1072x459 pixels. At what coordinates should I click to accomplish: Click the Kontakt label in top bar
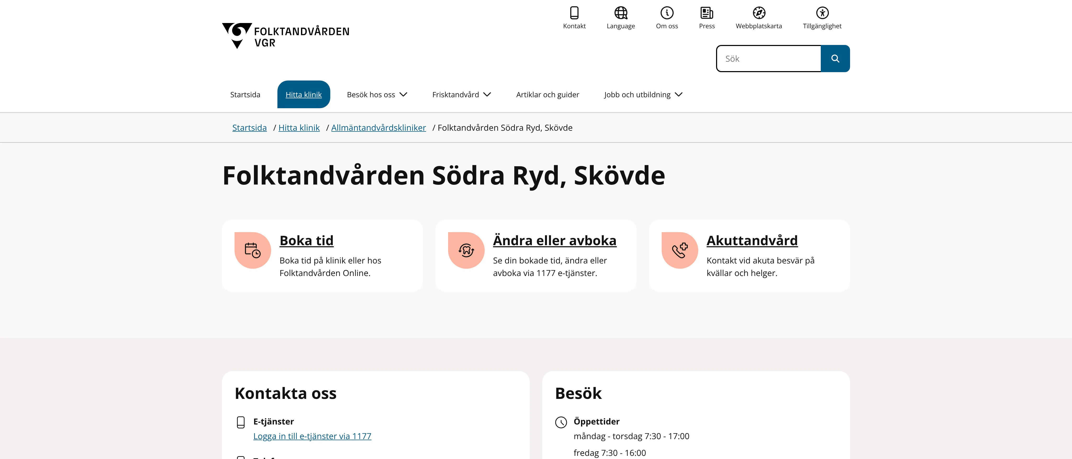[x=574, y=26]
